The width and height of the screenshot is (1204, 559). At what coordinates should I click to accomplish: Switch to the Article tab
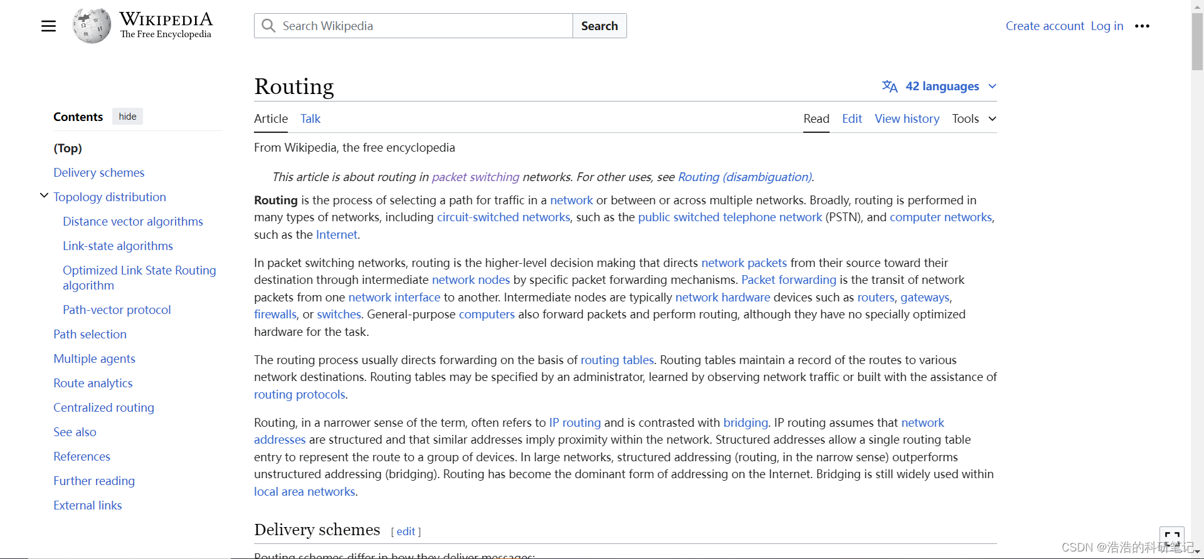[271, 118]
